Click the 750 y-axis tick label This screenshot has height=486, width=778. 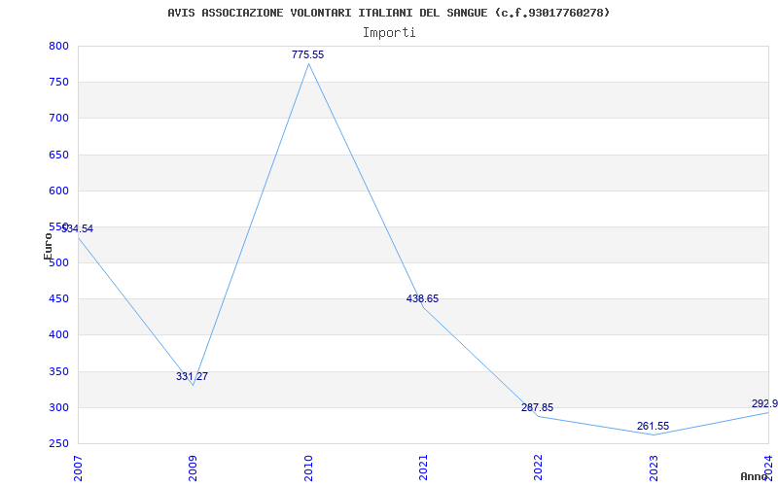pos(58,83)
